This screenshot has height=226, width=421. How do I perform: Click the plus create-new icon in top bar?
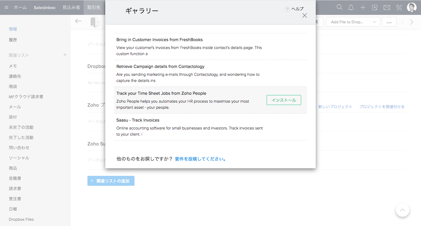tap(363, 8)
